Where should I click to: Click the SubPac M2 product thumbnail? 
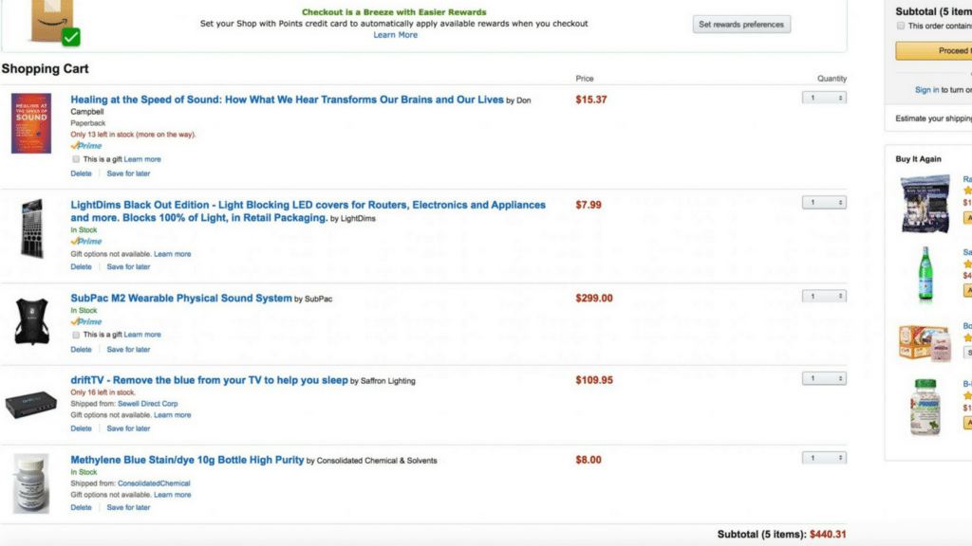click(31, 320)
